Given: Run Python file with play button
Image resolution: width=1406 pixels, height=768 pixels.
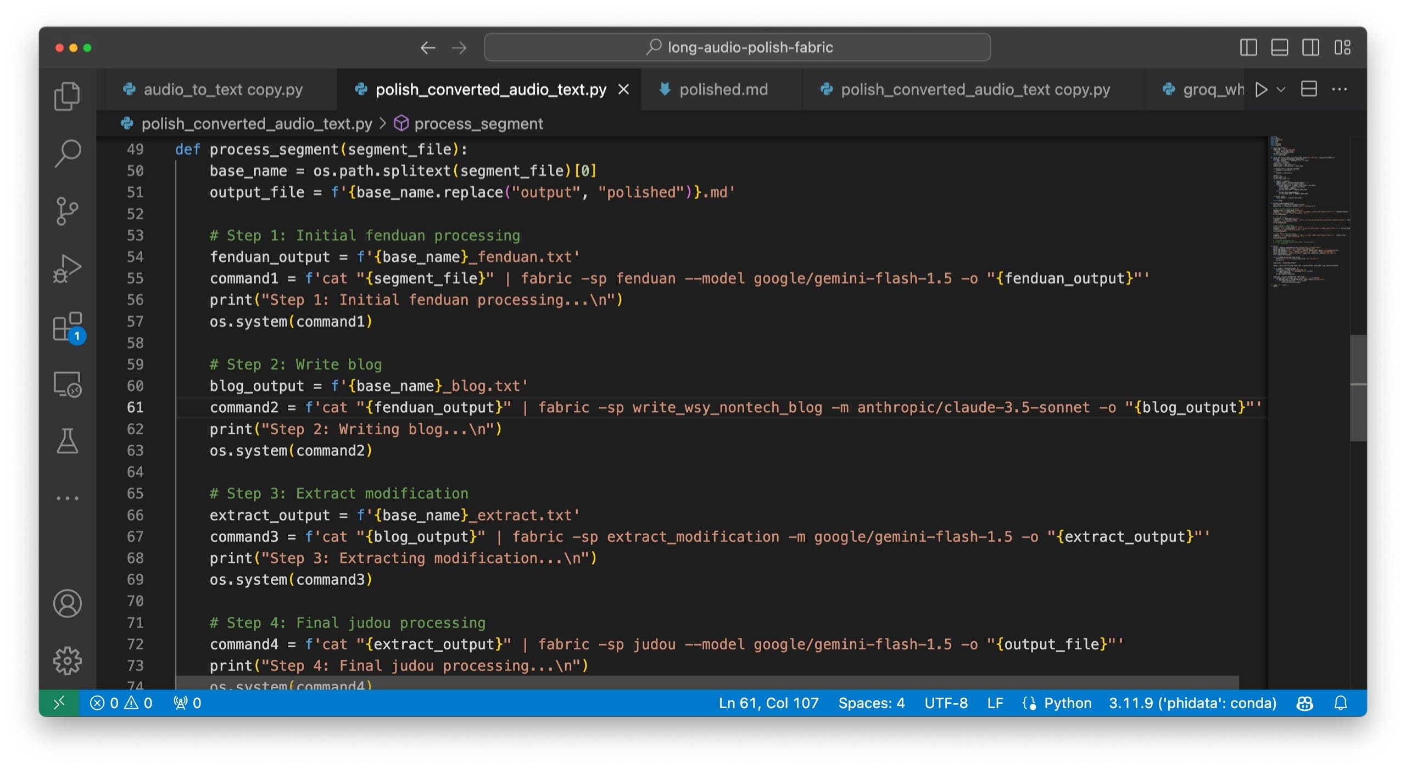Looking at the screenshot, I should 1262,89.
